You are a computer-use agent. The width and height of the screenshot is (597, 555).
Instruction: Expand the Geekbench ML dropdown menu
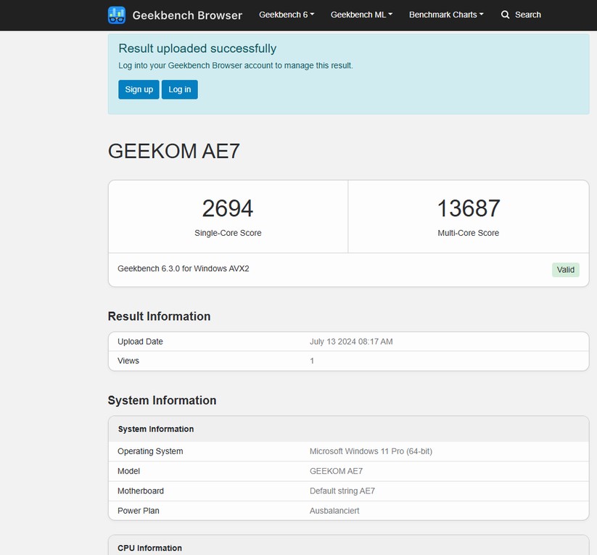(x=361, y=15)
